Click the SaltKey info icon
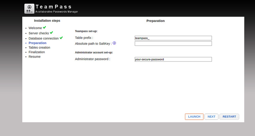The height and width of the screenshot is (136, 255). (x=115, y=43)
